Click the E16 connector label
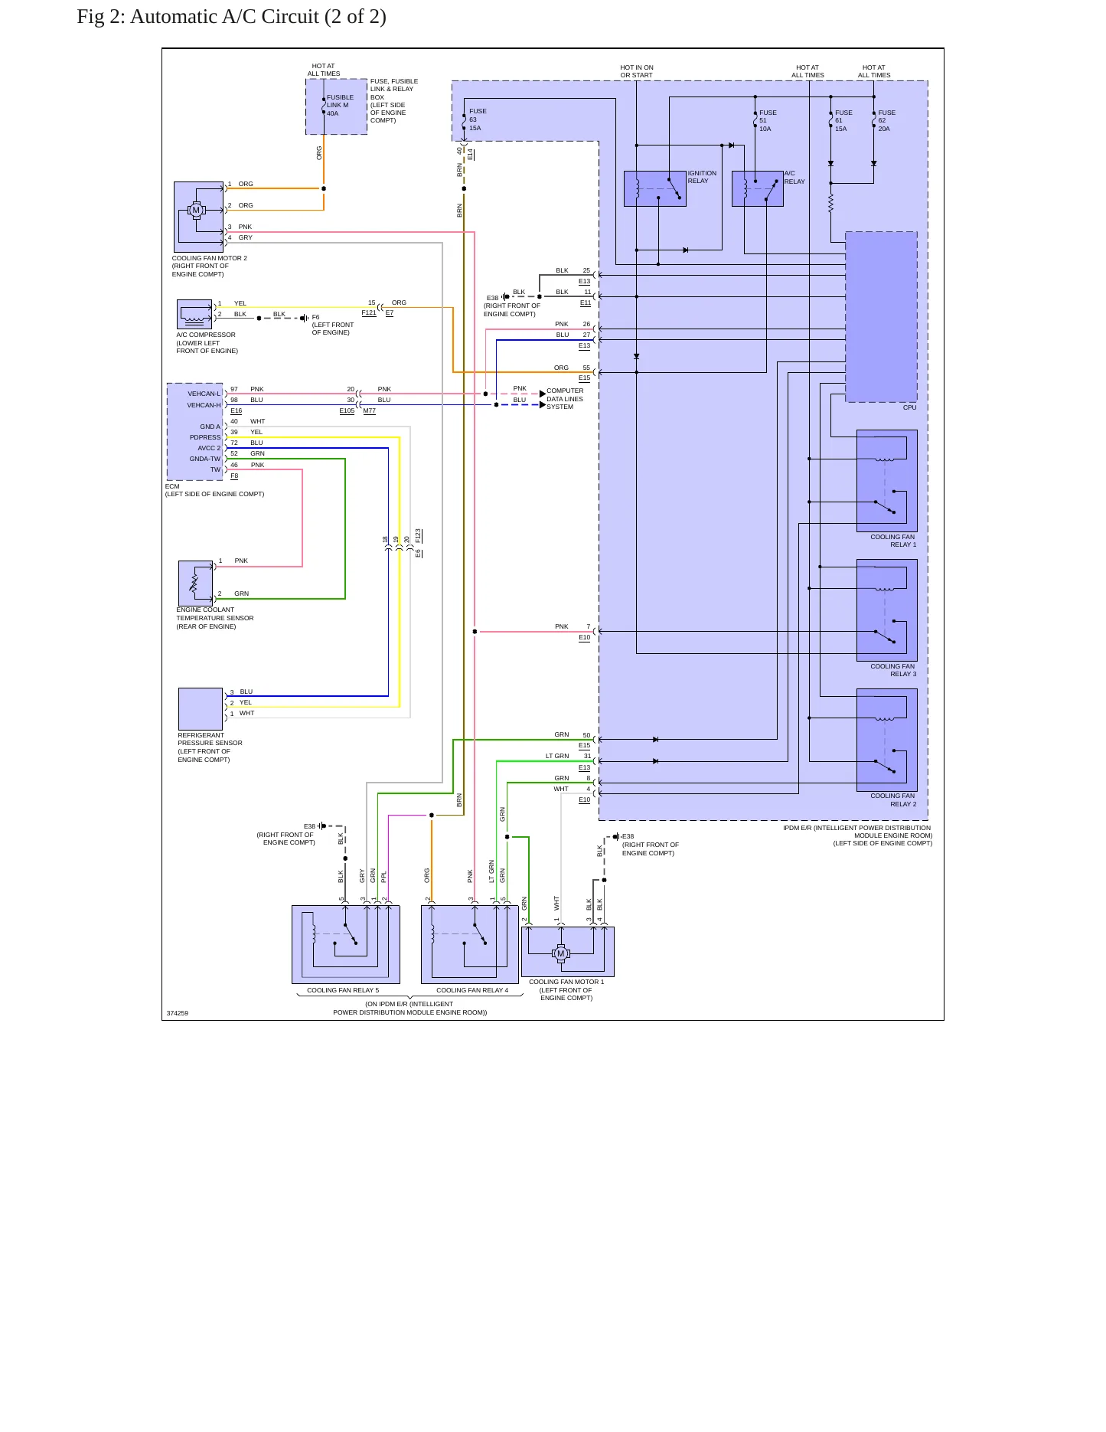Viewport: 1106px width, 1432px height. (236, 410)
